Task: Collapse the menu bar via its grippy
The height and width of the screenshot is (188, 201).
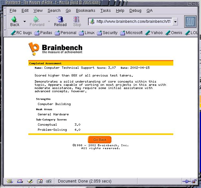Action: pyautogui.click(x=5, y=11)
